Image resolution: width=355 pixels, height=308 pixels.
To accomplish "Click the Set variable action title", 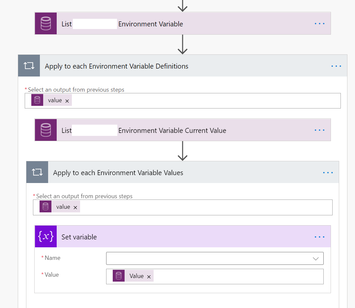I will point(79,236).
